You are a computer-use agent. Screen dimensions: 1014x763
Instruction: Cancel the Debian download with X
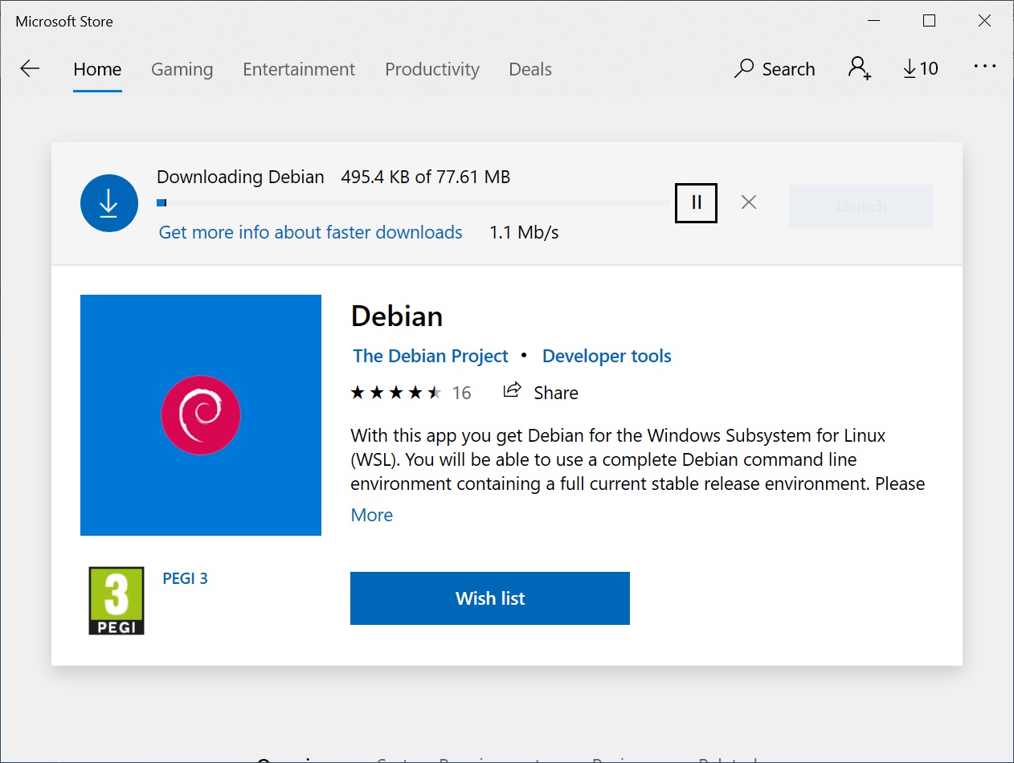[749, 202]
